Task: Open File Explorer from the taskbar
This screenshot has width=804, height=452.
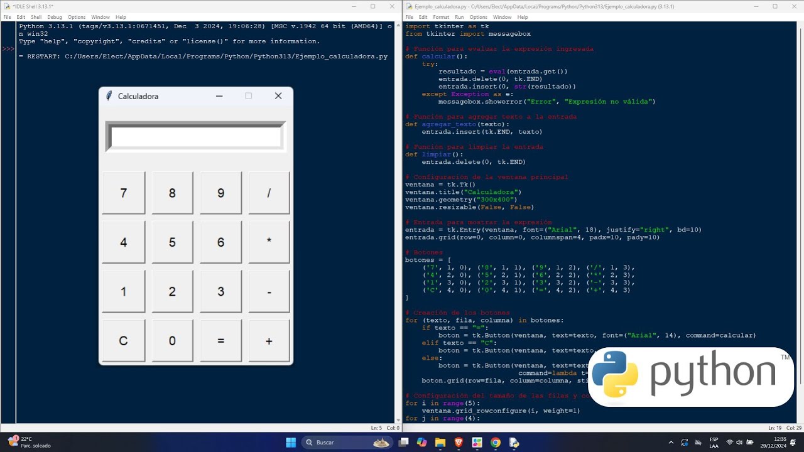Action: coord(440,443)
